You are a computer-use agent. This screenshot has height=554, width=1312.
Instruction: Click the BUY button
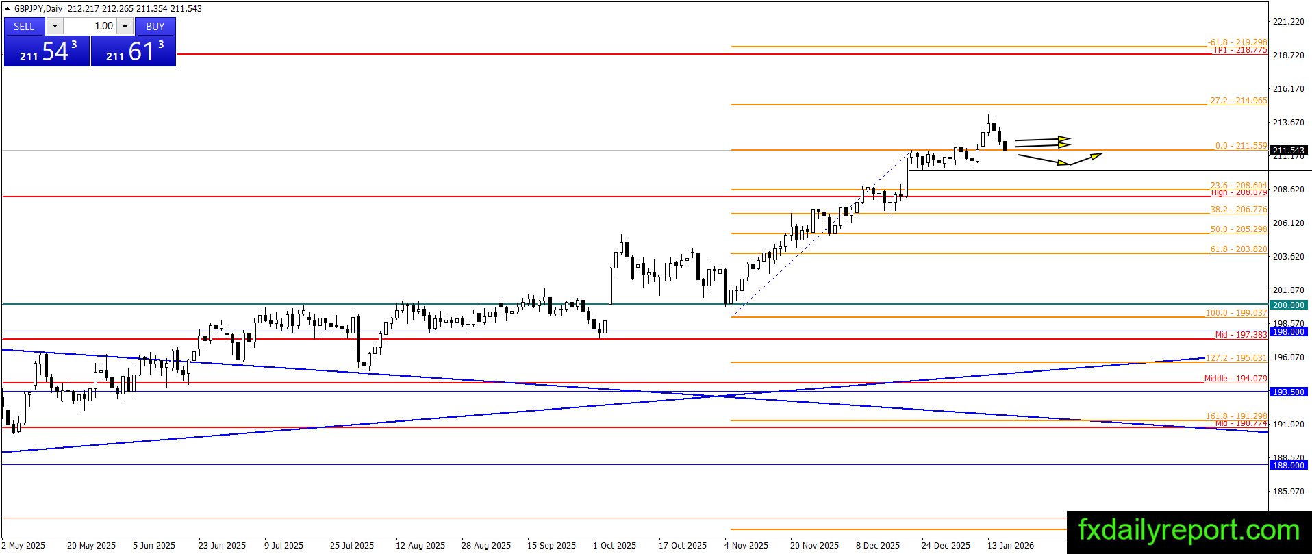pyautogui.click(x=155, y=26)
